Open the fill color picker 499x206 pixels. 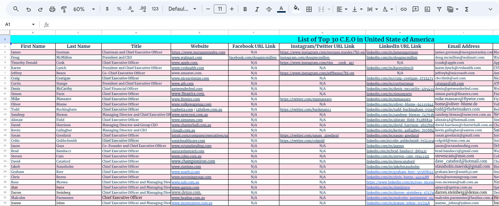(296, 9)
